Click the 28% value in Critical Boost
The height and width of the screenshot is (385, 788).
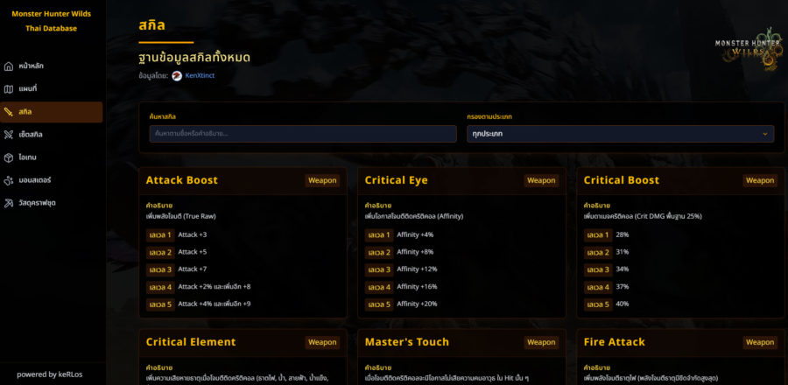[x=623, y=234]
